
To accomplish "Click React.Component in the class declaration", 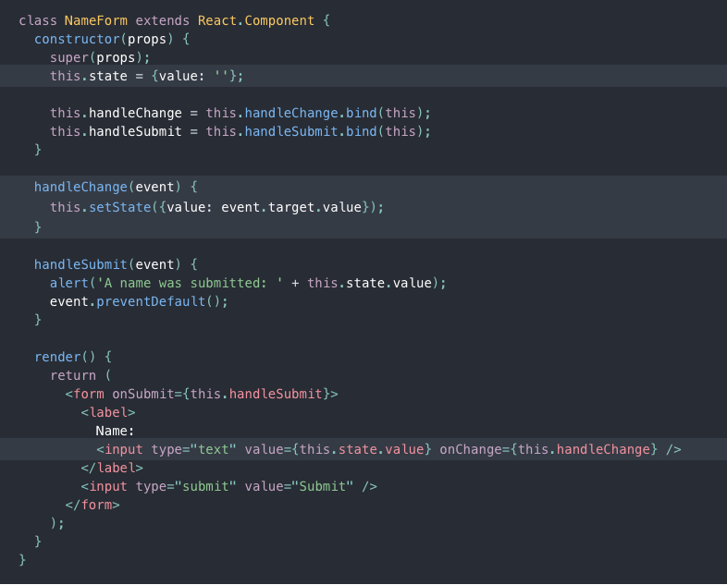I will [x=256, y=21].
